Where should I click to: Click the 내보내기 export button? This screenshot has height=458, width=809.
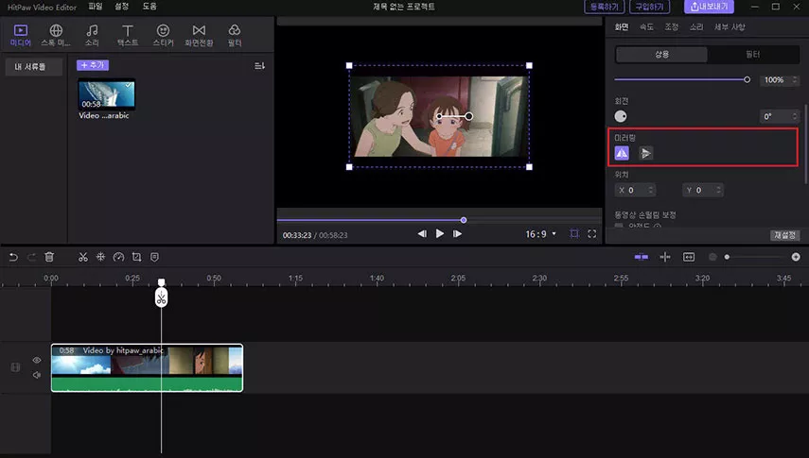point(709,7)
